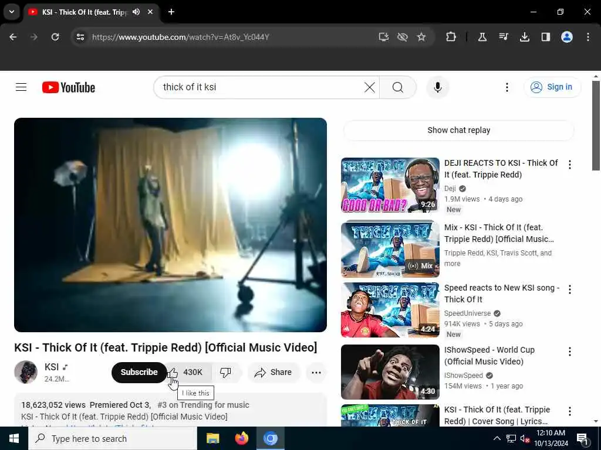Open the browser profile avatar
Image resolution: width=601 pixels, height=450 pixels.
(567, 37)
